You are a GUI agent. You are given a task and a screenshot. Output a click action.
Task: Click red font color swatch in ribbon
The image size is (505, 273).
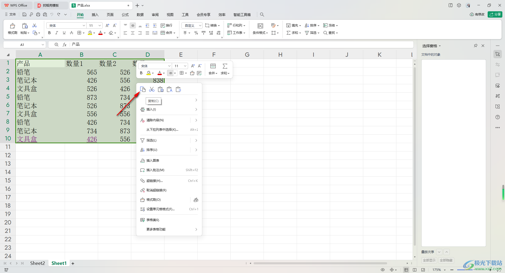[100, 33]
